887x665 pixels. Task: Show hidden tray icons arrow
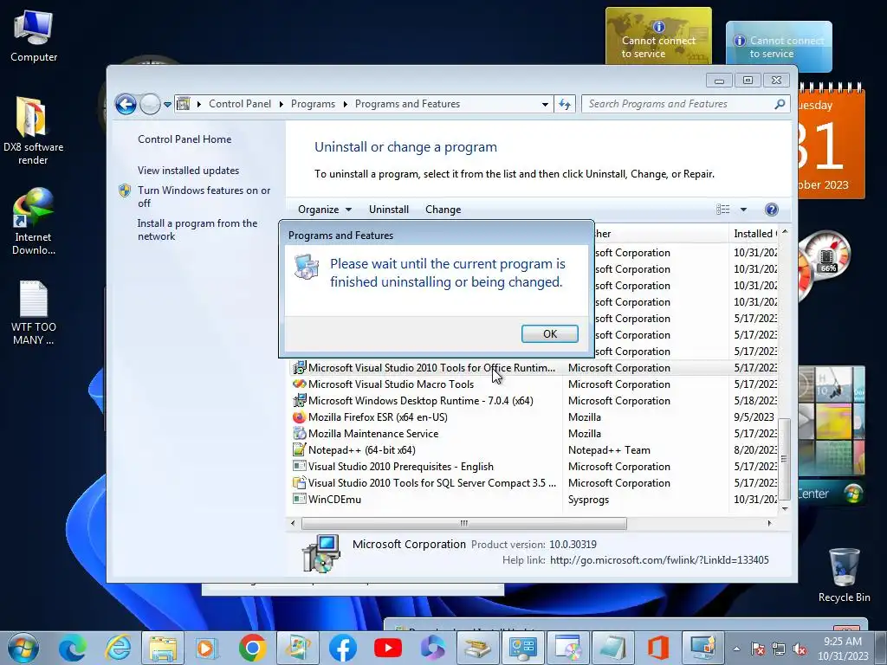[736, 649]
